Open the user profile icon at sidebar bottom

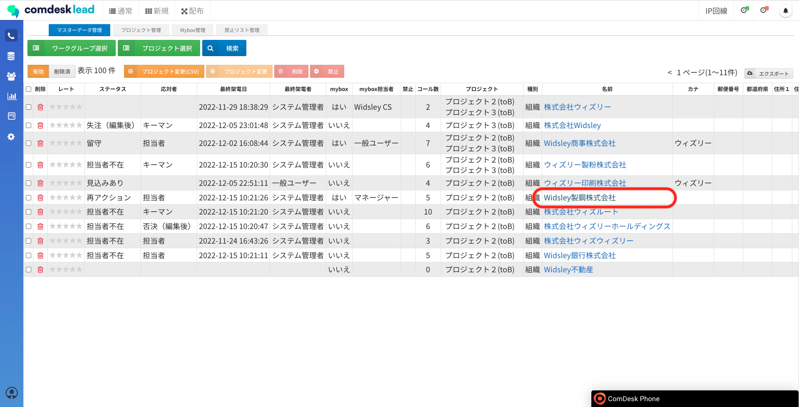click(x=12, y=393)
